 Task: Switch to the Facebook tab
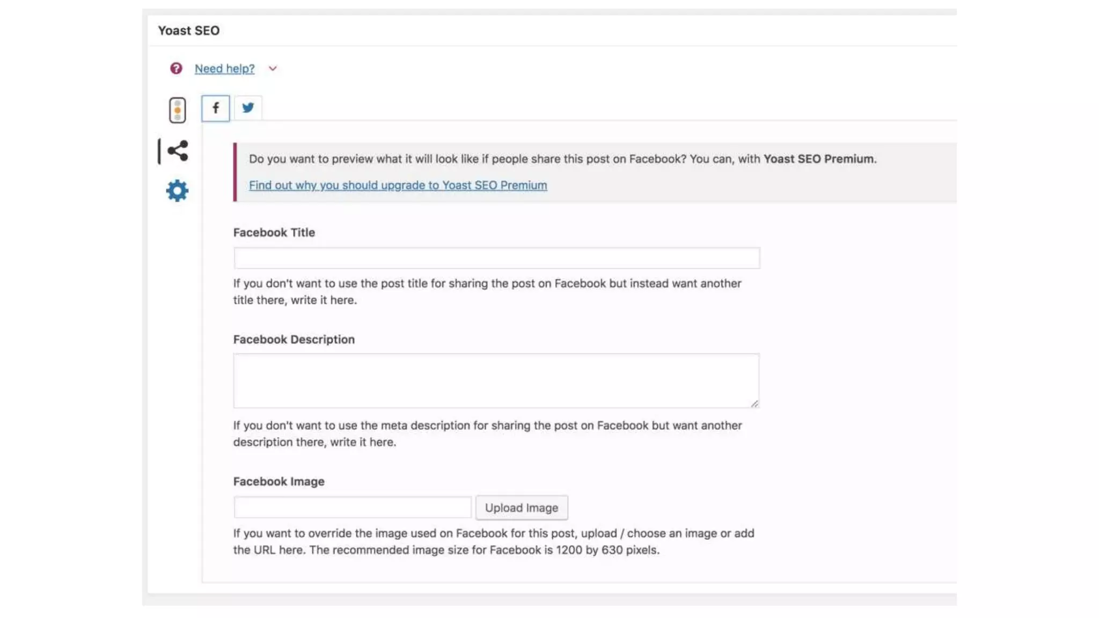click(216, 108)
